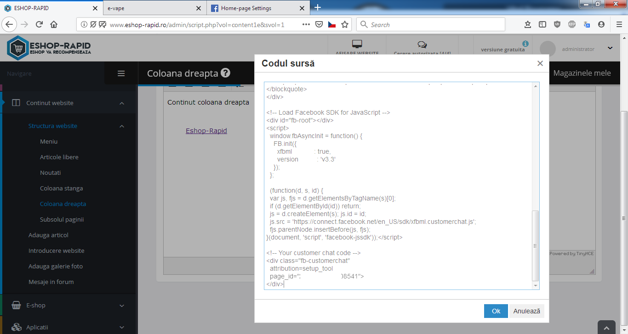The image size is (628, 334).
Task: Toggle the browser sidebar view
Action: pyautogui.click(x=542, y=25)
